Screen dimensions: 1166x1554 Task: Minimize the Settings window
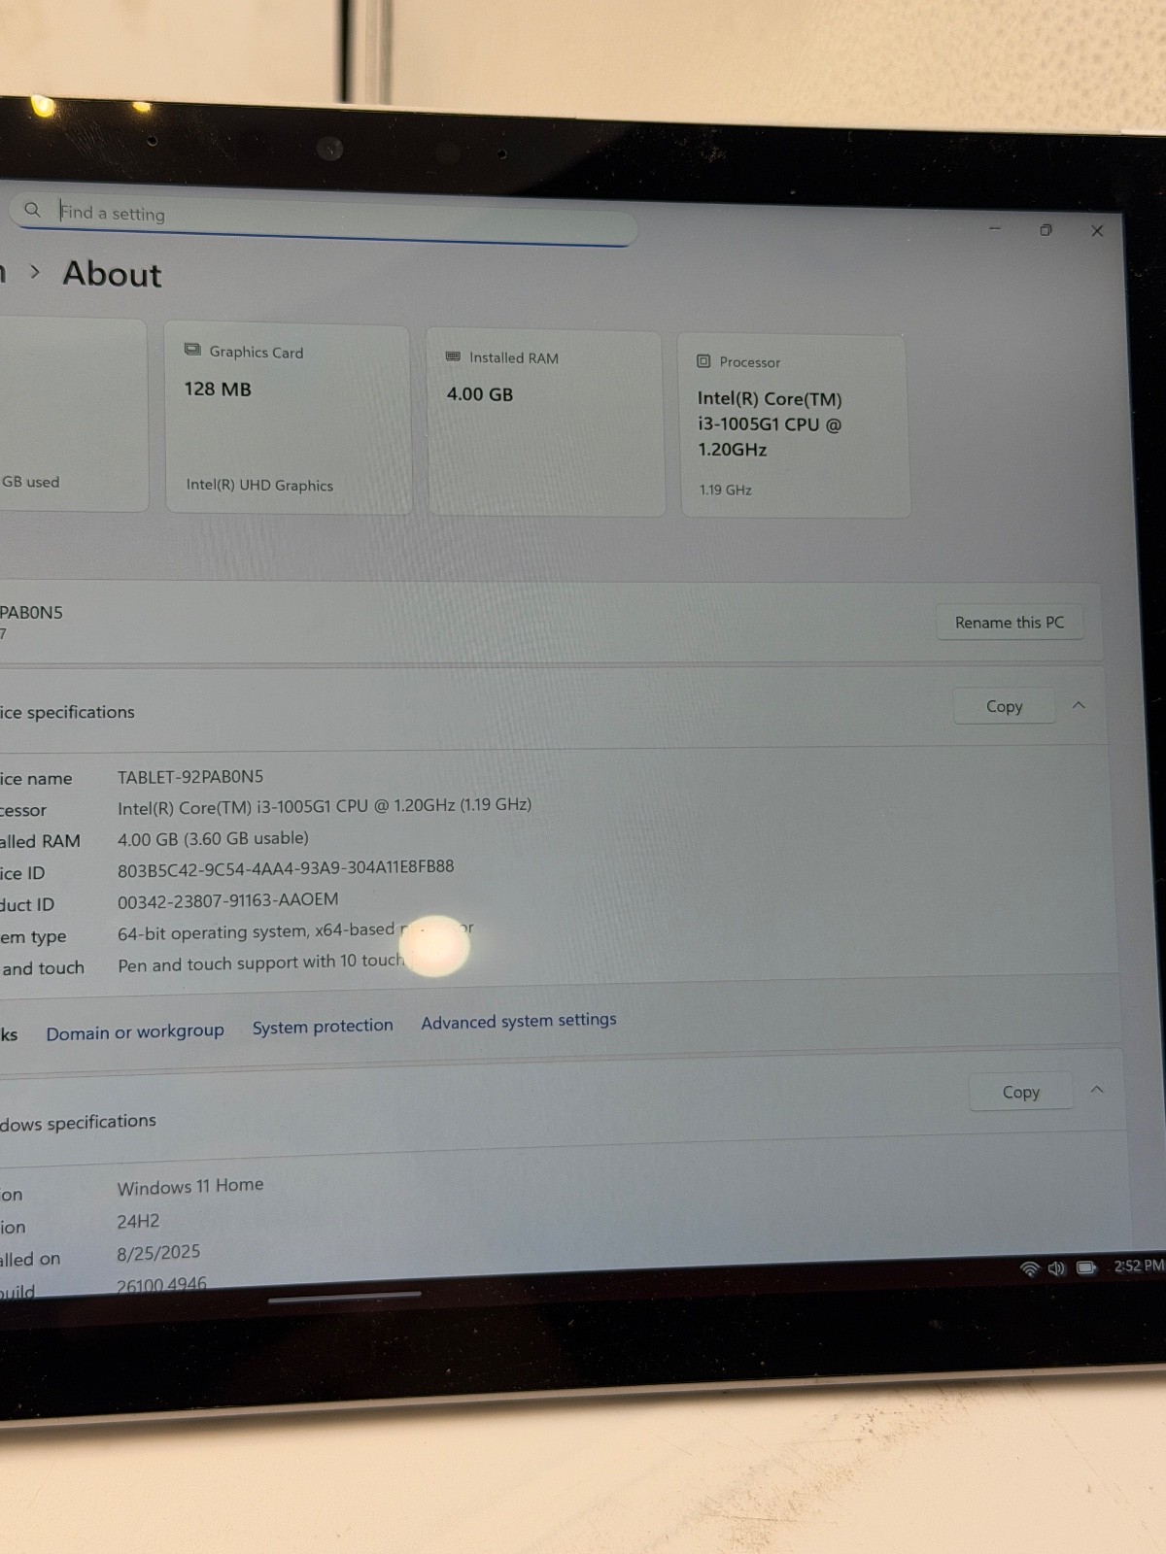[994, 228]
